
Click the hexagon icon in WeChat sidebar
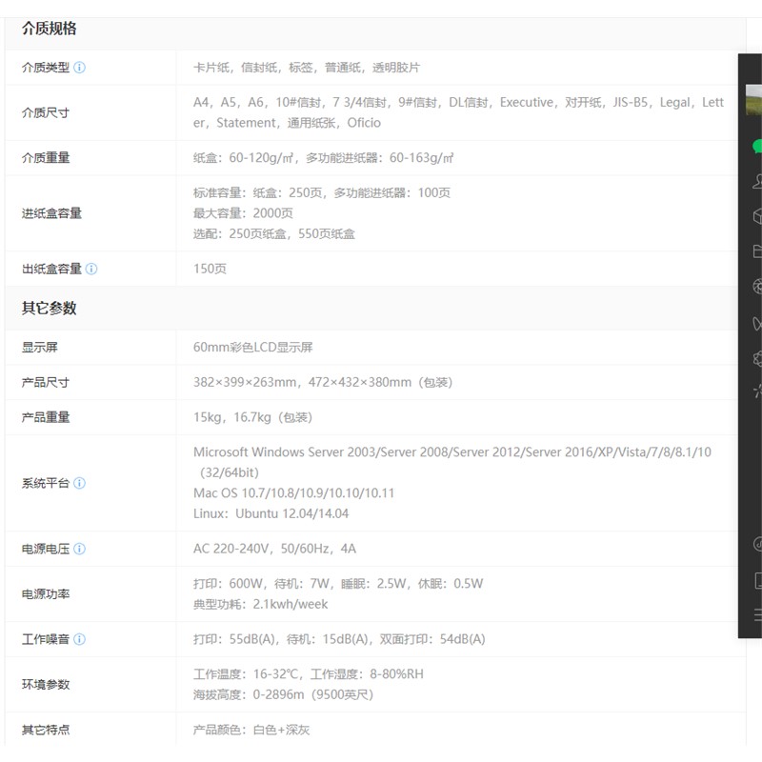(x=756, y=358)
